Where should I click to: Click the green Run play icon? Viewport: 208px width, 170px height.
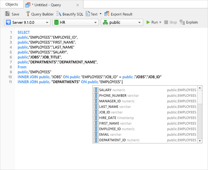[x=148, y=22]
